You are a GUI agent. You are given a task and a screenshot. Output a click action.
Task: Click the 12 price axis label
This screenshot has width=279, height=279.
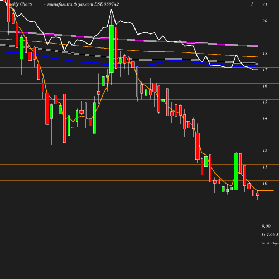265,151
